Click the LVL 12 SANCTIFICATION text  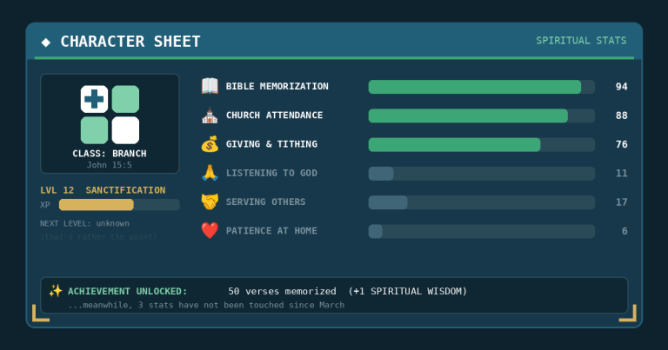(103, 190)
